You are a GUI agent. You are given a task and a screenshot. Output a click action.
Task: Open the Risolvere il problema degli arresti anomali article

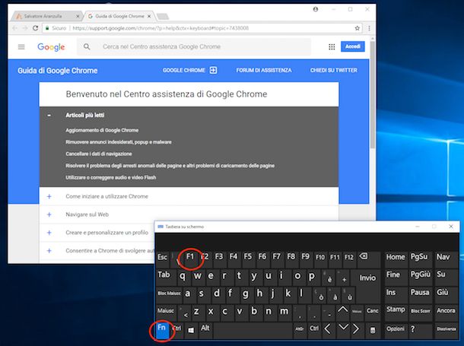coord(170,166)
